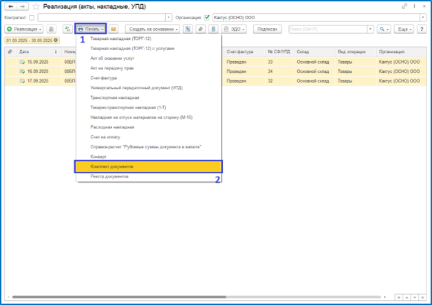Click the paperclip attached files icon

point(200,30)
